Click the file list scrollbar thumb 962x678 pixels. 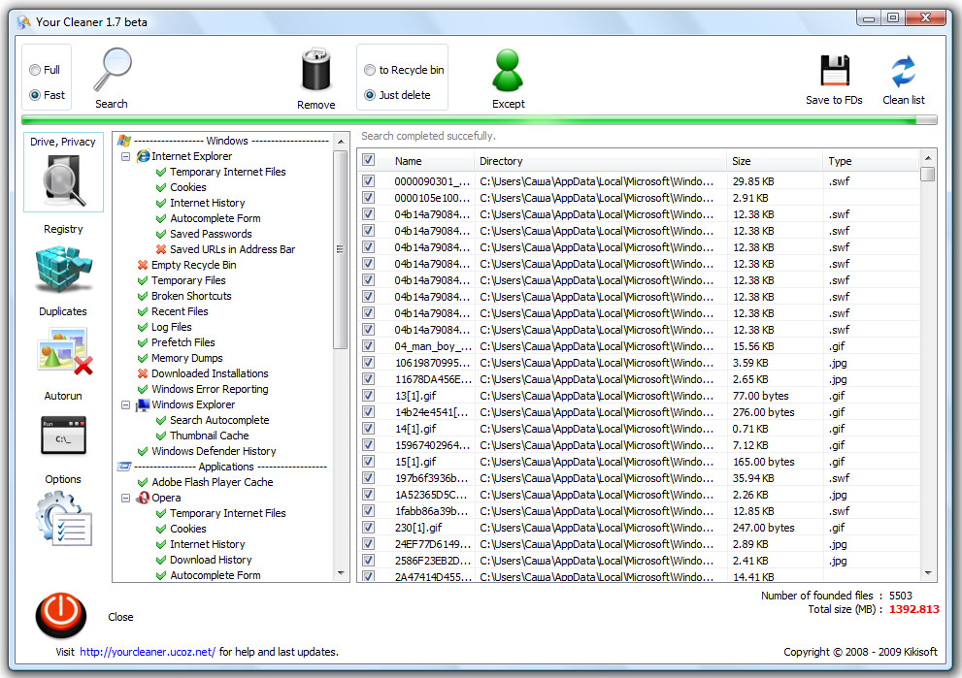928,175
